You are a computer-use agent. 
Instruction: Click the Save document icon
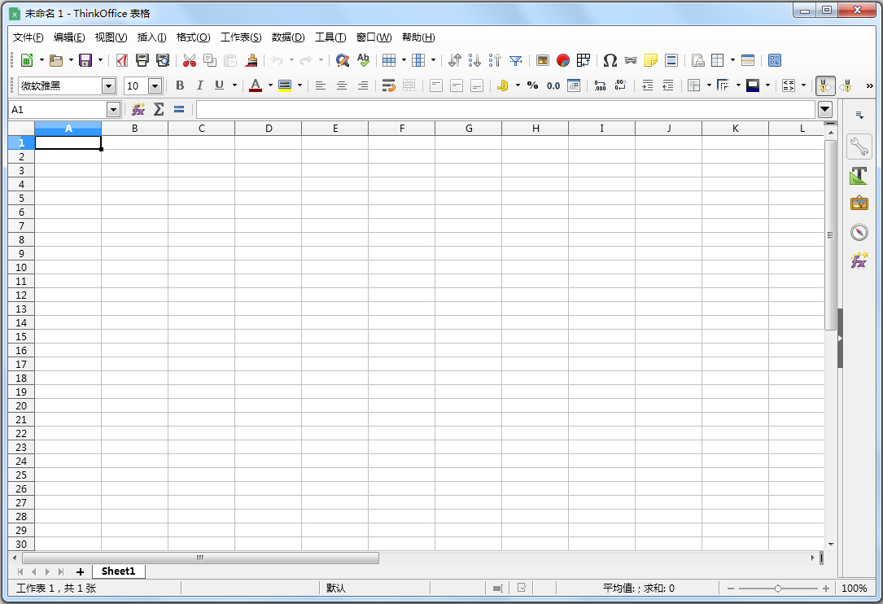point(85,60)
